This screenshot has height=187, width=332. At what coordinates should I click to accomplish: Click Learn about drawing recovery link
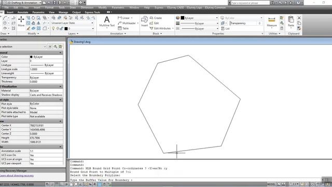[17, 176]
